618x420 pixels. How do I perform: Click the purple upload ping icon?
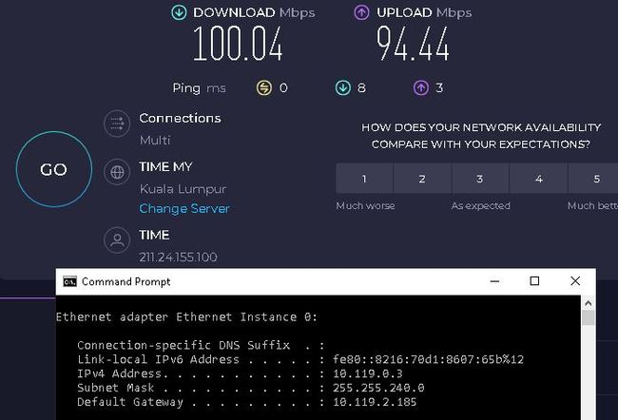[x=421, y=88]
